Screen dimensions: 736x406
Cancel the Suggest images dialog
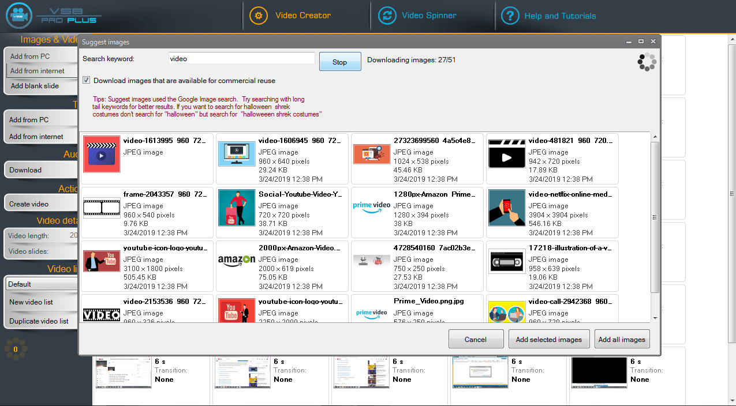coord(476,339)
